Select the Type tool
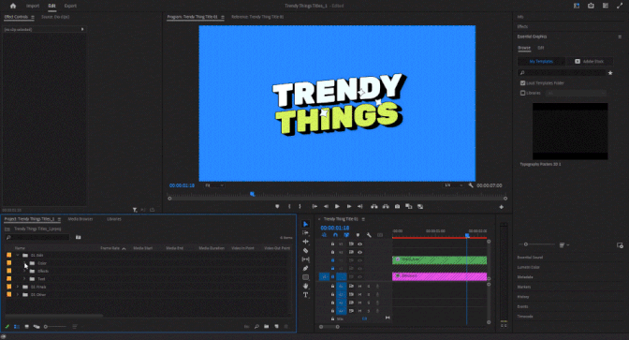The image size is (629, 340). 306,295
